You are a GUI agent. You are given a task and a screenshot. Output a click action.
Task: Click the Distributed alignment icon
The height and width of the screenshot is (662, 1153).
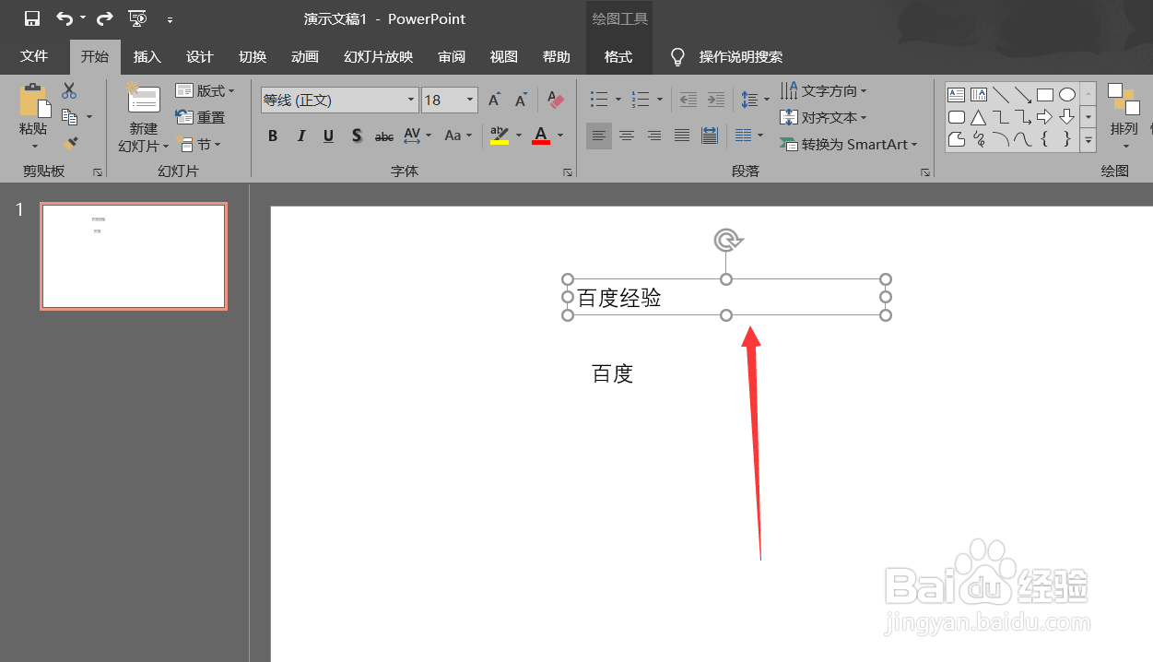[710, 136]
